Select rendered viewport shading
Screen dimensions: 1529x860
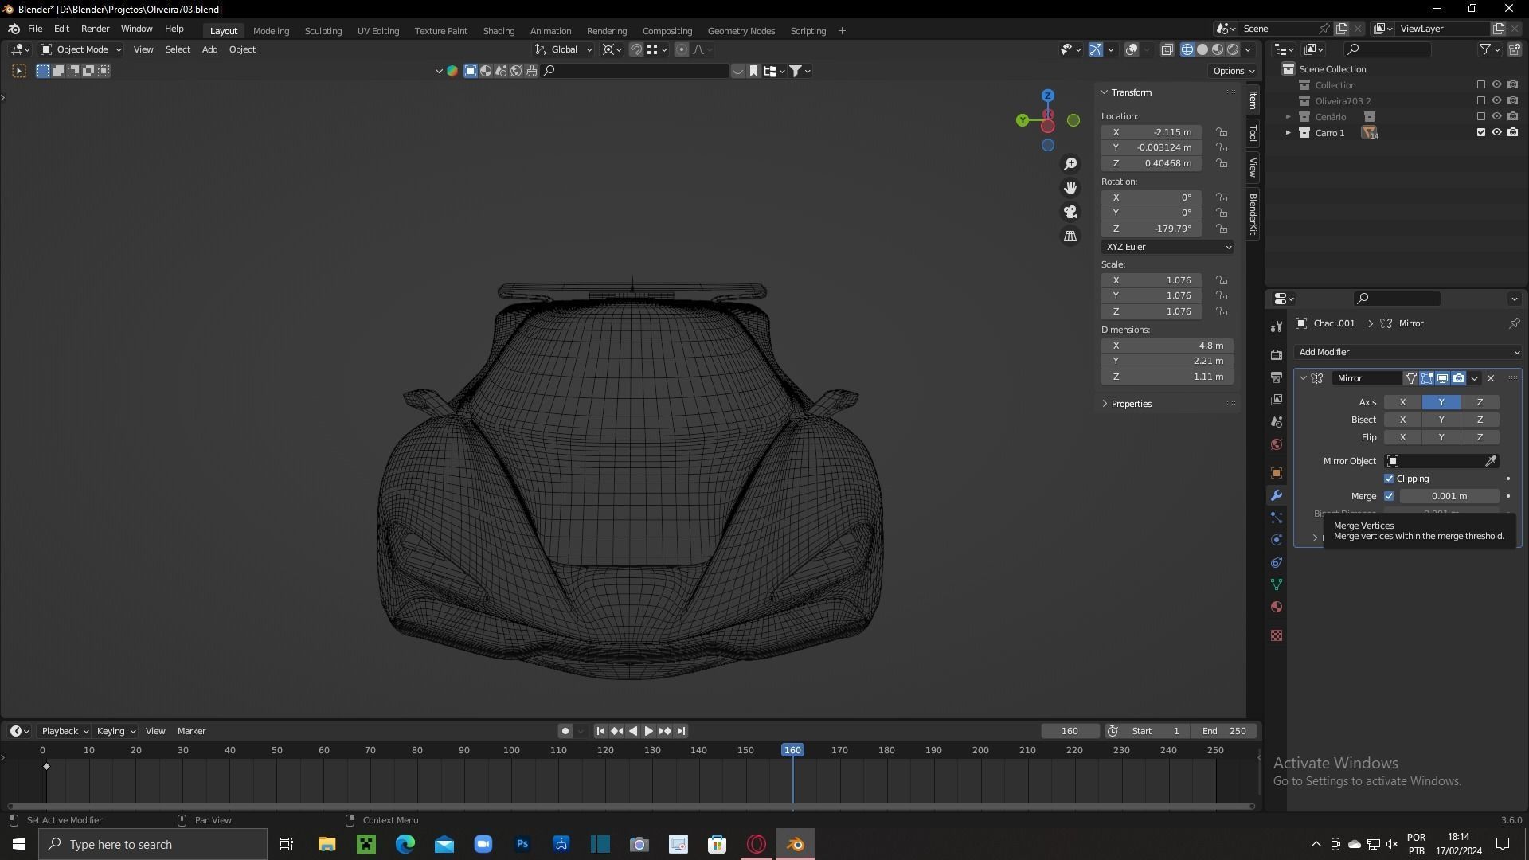click(1233, 49)
